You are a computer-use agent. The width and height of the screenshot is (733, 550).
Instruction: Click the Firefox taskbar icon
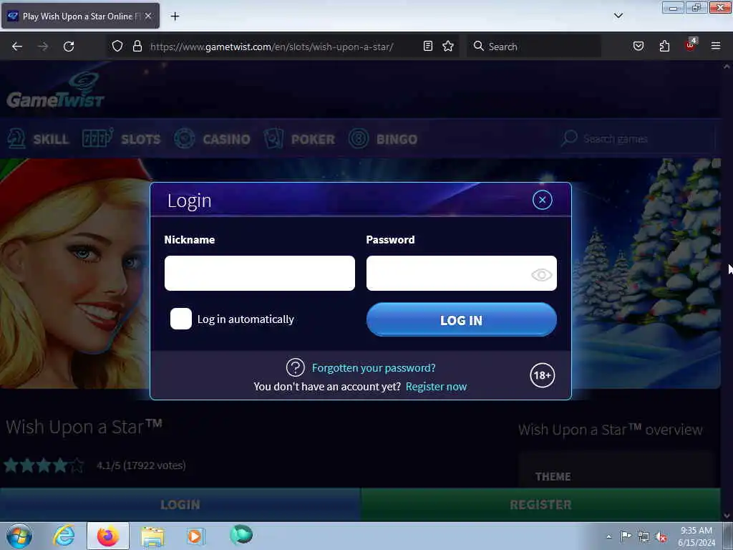click(x=108, y=536)
